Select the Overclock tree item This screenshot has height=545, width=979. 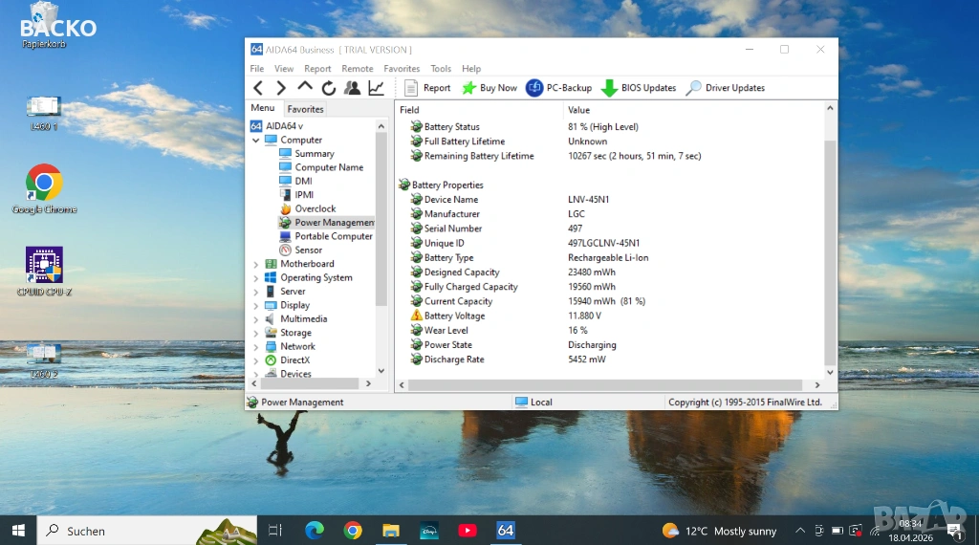(315, 209)
